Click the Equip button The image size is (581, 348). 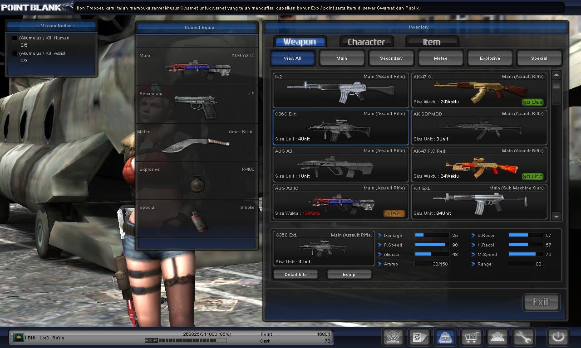[349, 274]
